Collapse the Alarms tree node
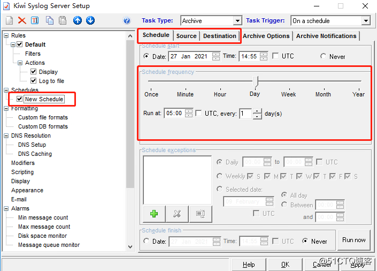The width and height of the screenshot is (377, 271). point(6,209)
